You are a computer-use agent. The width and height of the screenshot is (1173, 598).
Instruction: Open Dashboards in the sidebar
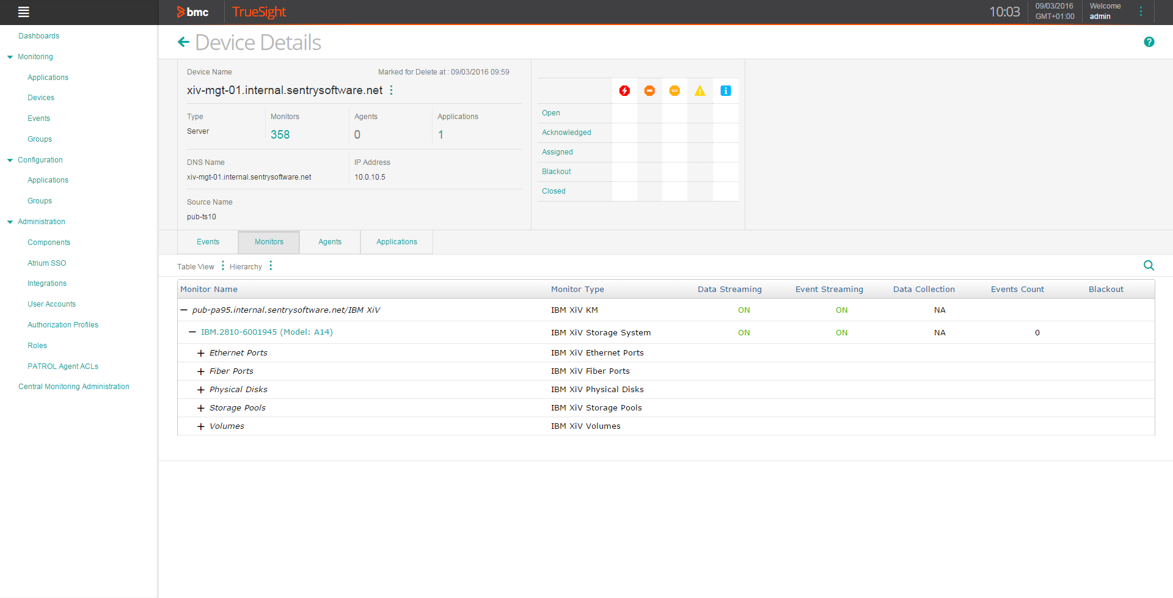coord(38,36)
